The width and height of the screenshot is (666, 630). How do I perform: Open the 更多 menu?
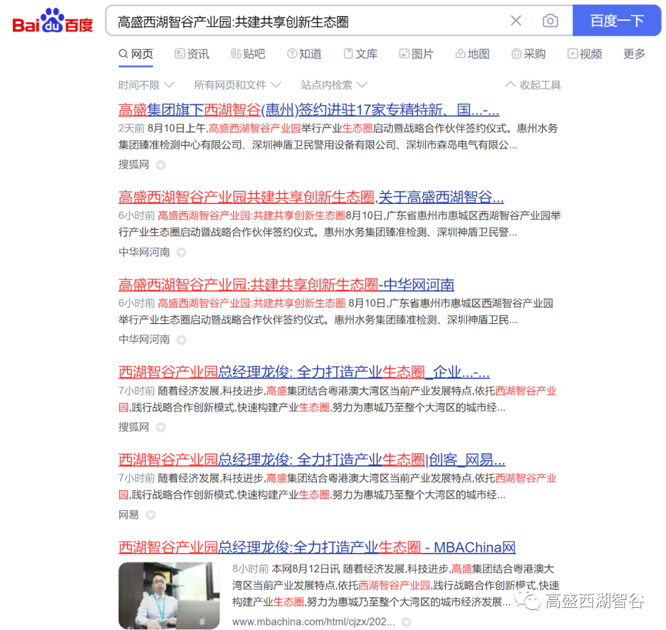[634, 54]
